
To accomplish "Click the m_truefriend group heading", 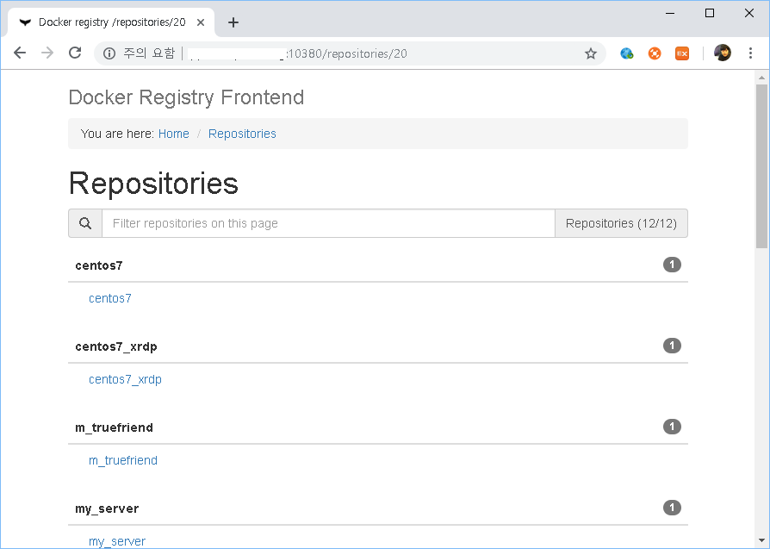I will pyautogui.click(x=114, y=427).
